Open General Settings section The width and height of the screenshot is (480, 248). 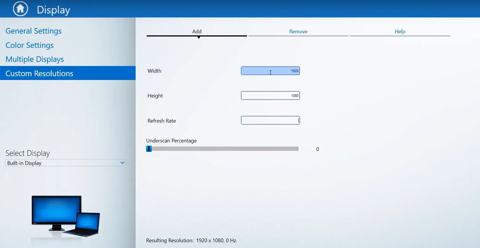(33, 31)
